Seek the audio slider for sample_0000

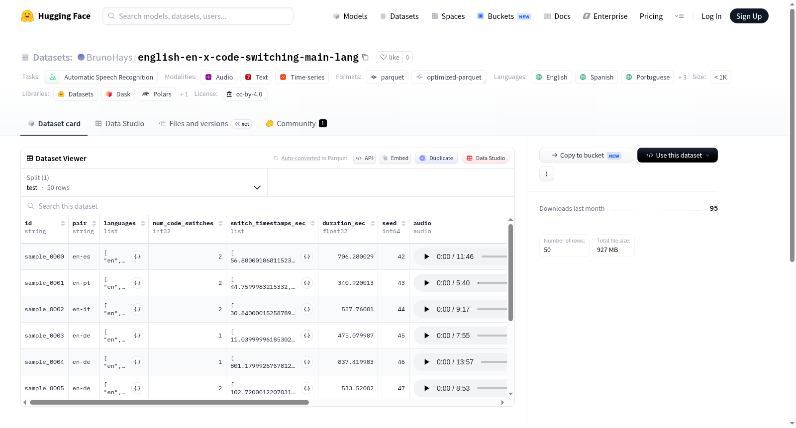[494, 257]
